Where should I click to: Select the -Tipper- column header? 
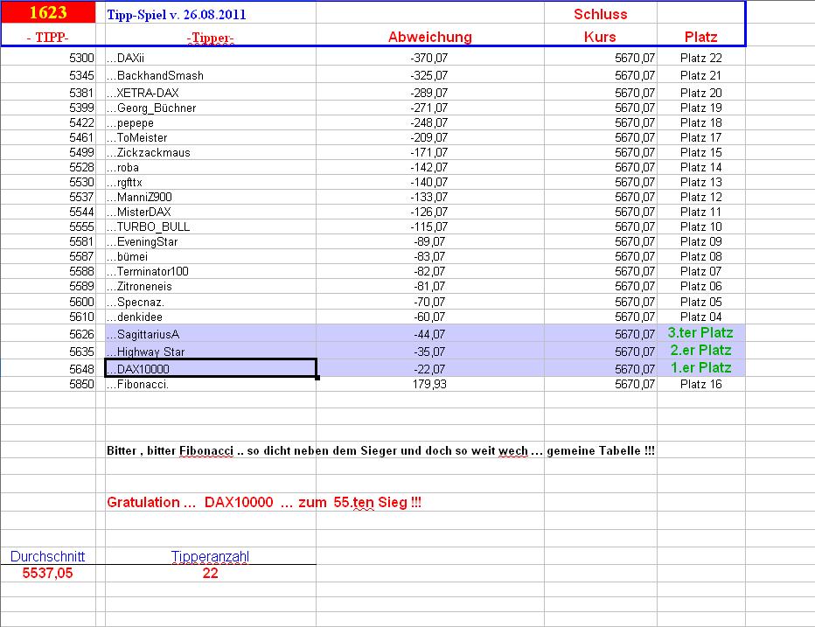tap(210, 37)
